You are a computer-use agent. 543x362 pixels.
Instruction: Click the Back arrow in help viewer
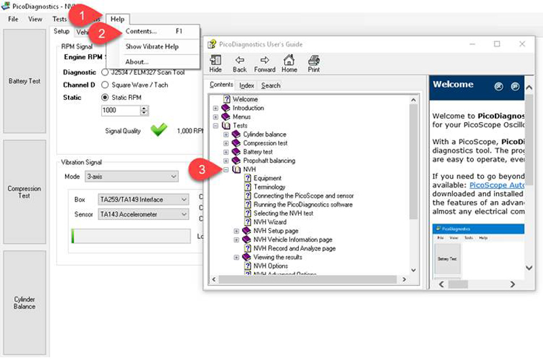click(240, 63)
